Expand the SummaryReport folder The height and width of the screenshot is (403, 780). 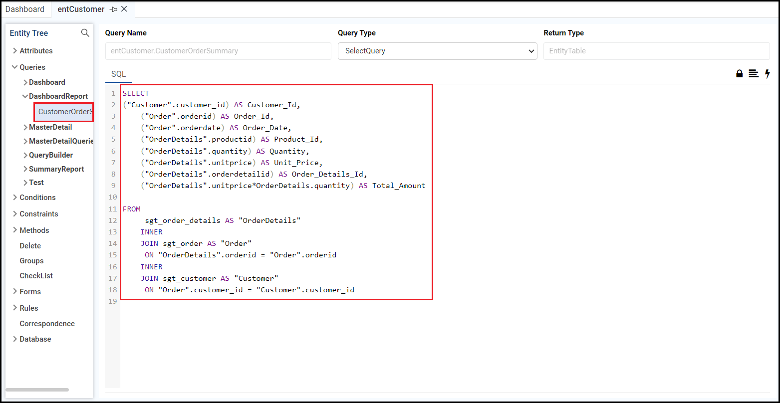tap(25, 169)
